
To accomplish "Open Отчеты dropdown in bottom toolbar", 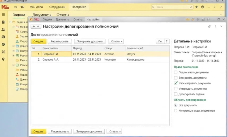I will (114, 131).
